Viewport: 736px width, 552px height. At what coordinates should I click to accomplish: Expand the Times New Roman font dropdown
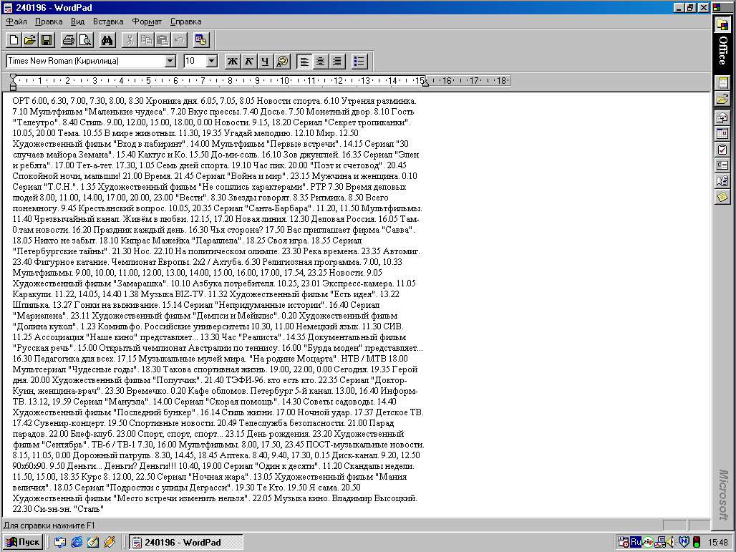pyautogui.click(x=170, y=62)
